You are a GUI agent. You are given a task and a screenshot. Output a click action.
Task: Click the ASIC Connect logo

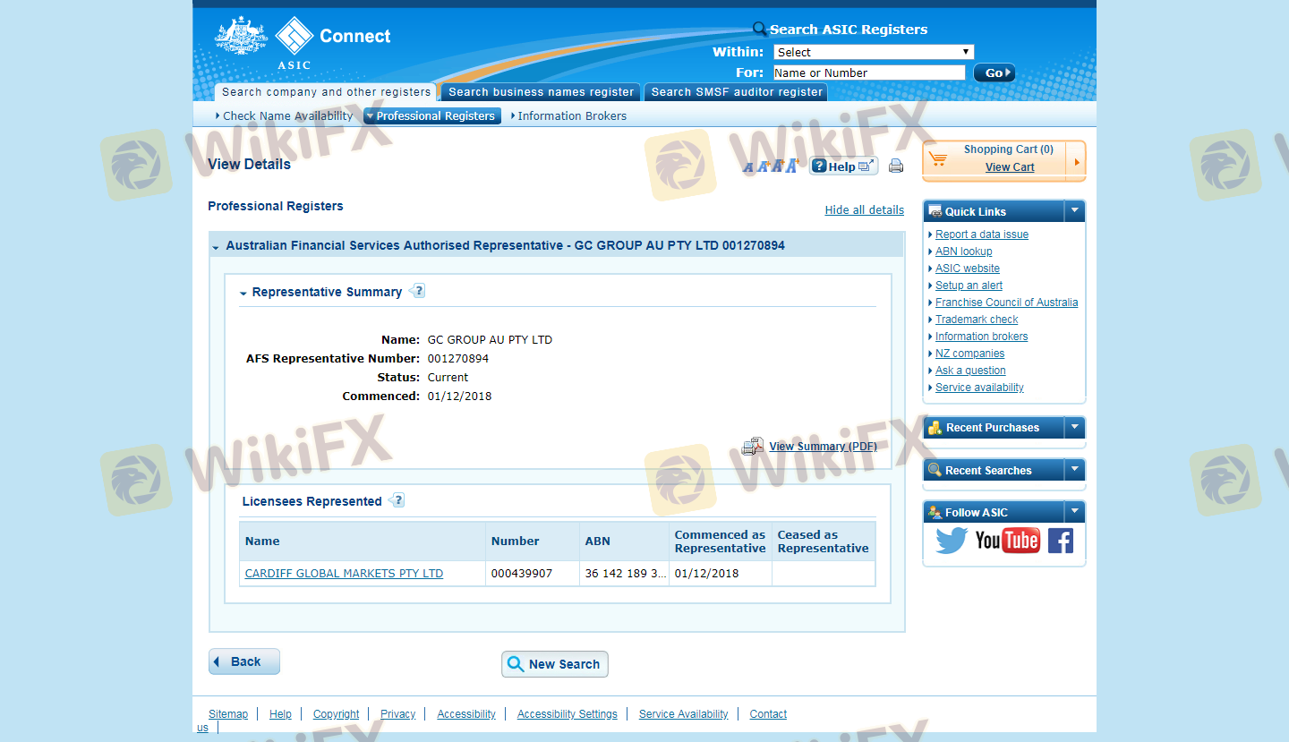(x=303, y=42)
